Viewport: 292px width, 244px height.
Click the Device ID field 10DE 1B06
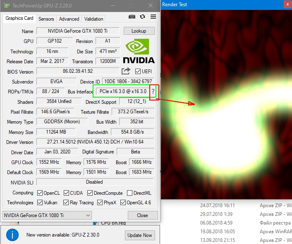point(128,81)
